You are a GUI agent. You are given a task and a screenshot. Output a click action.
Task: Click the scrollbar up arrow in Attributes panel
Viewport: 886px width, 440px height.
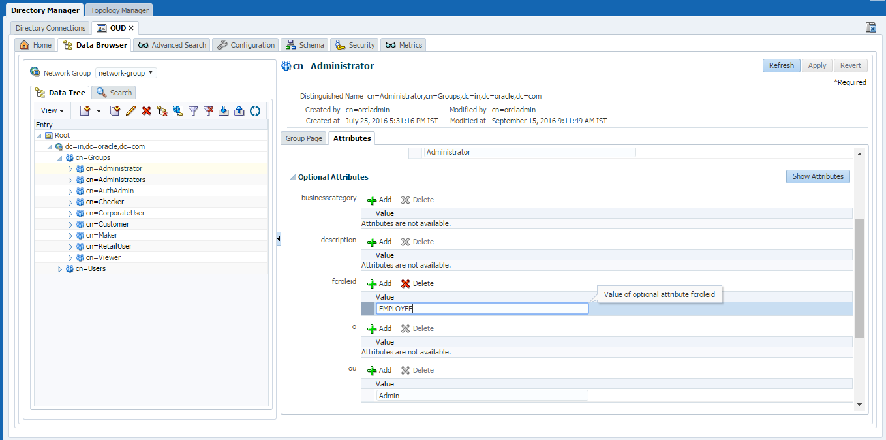(859, 153)
